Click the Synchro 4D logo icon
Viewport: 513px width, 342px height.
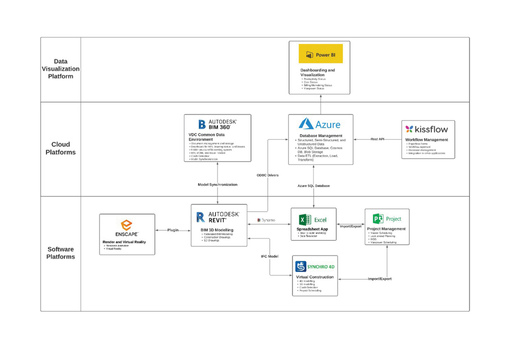(x=301, y=266)
